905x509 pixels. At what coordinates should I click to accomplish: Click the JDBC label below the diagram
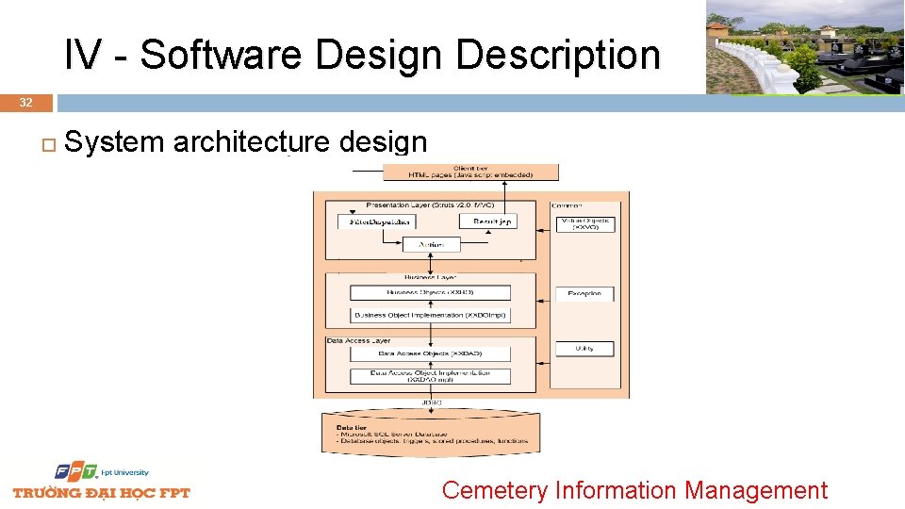tap(431, 402)
